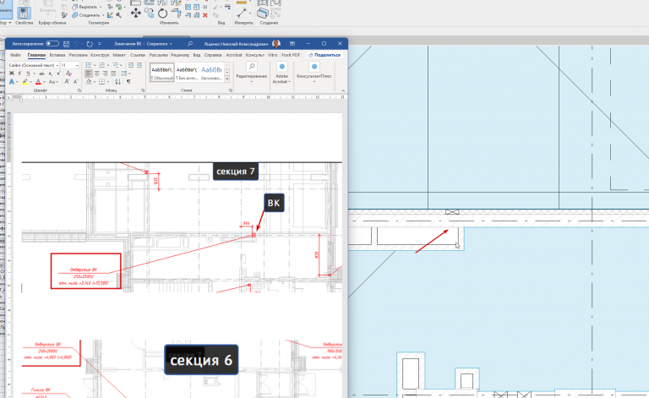This screenshot has width=649, height=398.
Task: Open the Макет ribbon tab
Action: [x=119, y=55]
